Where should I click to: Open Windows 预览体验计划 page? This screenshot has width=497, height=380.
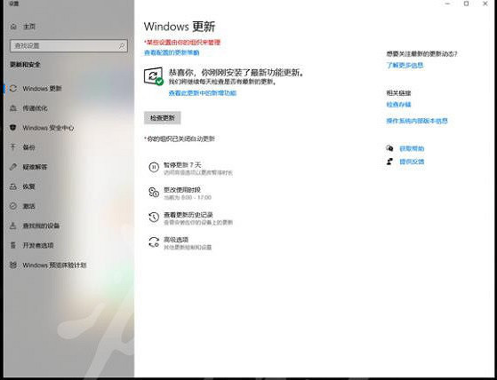[54, 265]
